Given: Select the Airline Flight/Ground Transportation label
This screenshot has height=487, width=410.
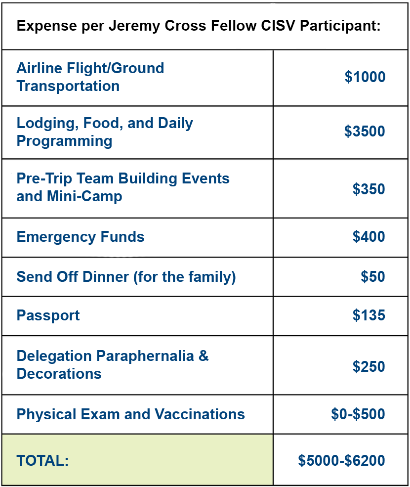Looking at the screenshot, I should 90,77.
